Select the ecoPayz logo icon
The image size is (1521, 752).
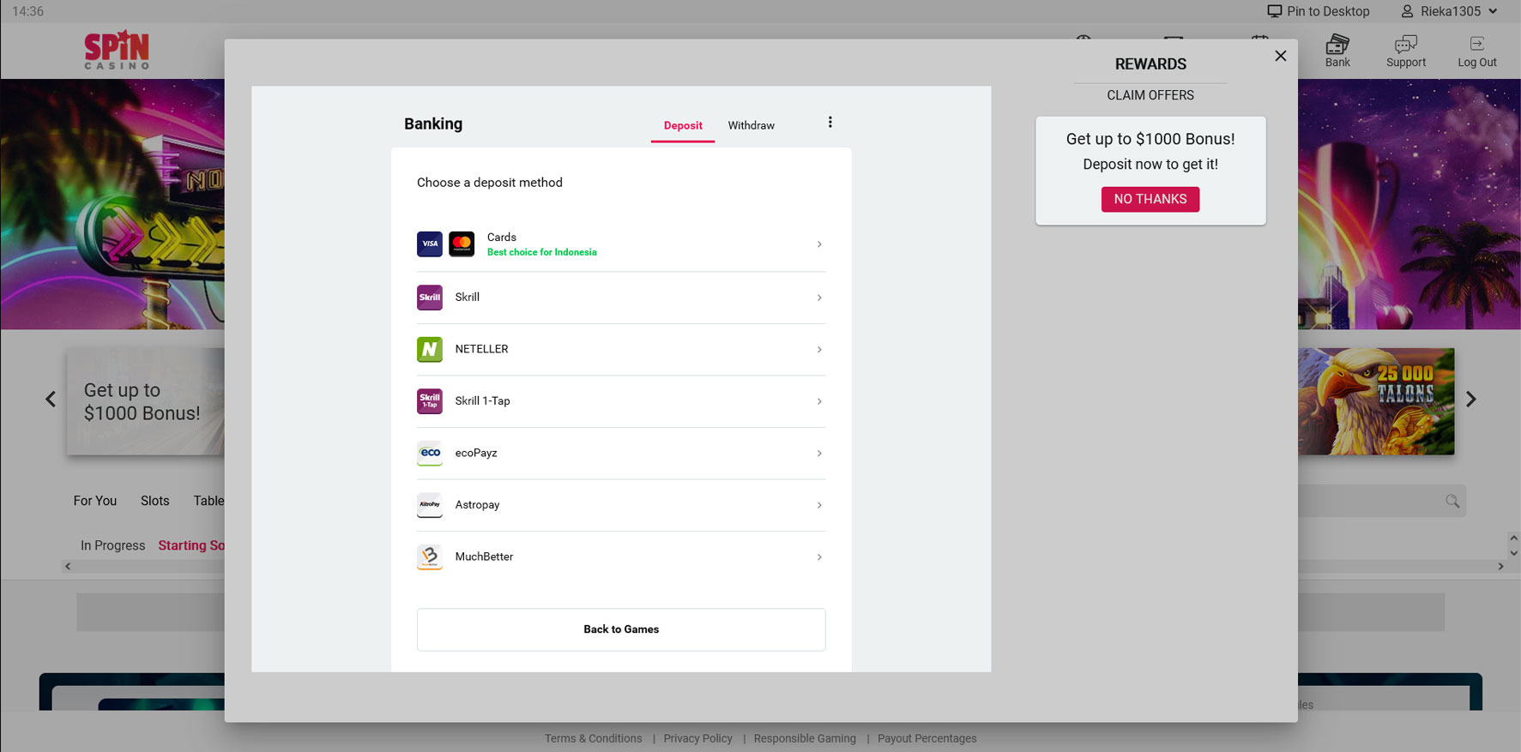(429, 453)
